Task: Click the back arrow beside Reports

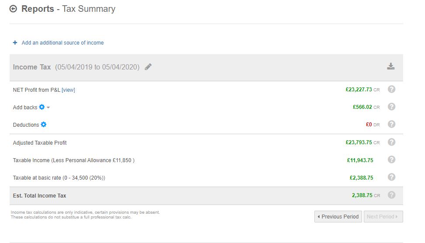Action: [x=13, y=9]
